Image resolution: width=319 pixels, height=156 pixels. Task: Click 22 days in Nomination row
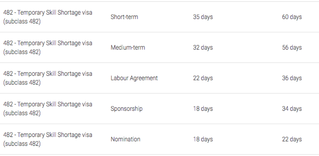[292, 139]
